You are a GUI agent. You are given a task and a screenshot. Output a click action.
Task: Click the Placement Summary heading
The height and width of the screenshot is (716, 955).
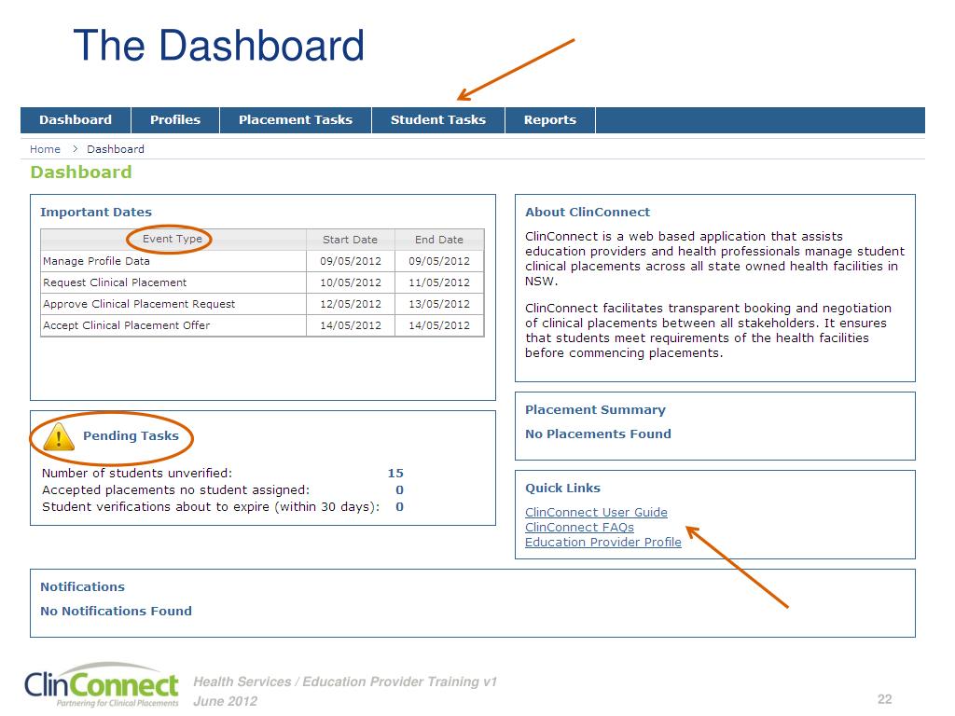click(x=595, y=410)
